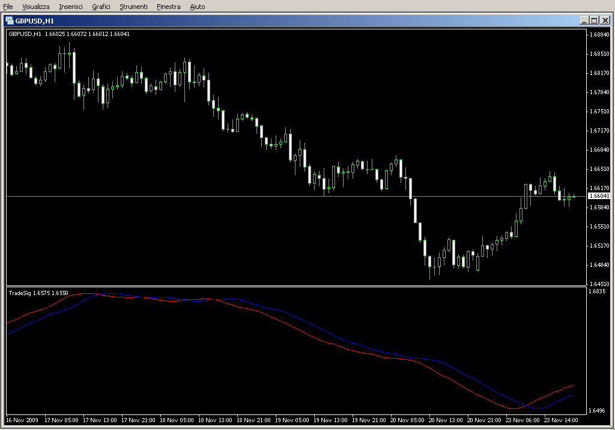Minimize the GBPUSD,H1 chart window

tap(584, 20)
